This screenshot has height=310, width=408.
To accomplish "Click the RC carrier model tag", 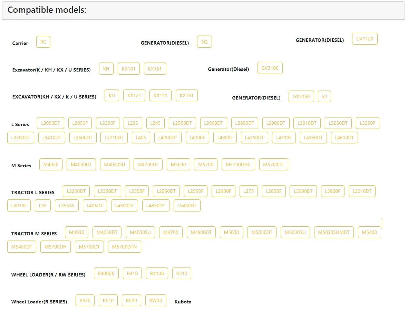I will [x=43, y=42].
